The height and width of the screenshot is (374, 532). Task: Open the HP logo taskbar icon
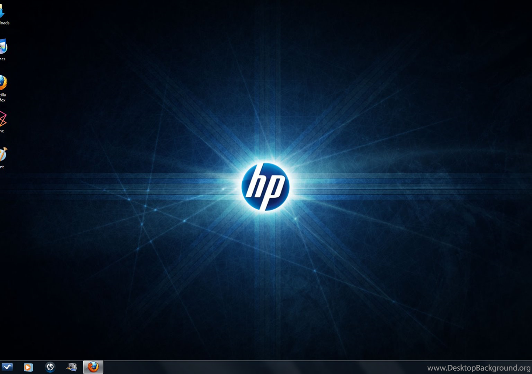[50, 367]
